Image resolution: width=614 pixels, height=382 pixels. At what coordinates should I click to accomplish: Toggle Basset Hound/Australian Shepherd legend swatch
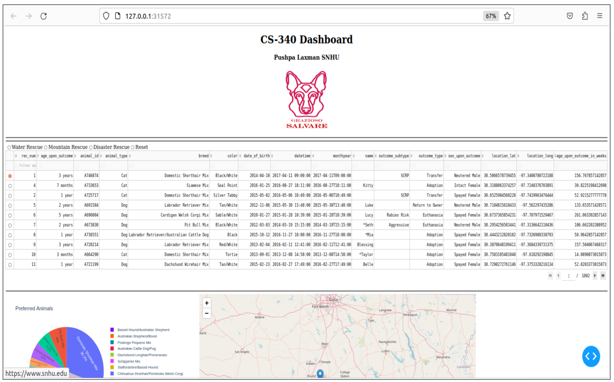coord(112,330)
